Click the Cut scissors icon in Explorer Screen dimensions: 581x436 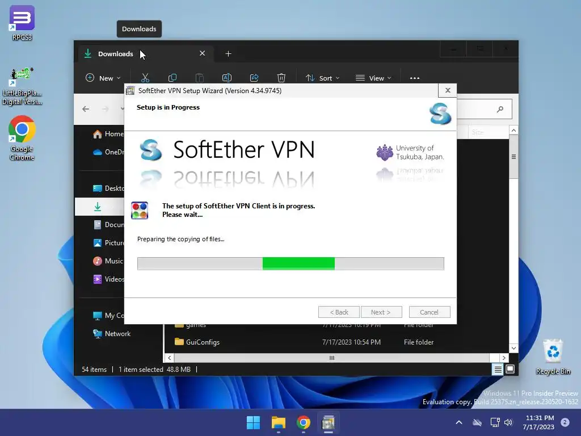[x=145, y=78]
